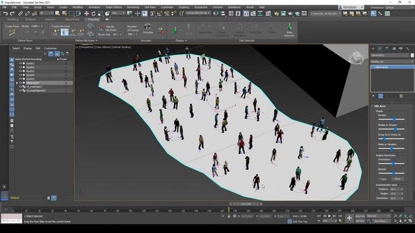Click the time slider frame indicator
This screenshot has height=233, width=415.
[x=246, y=205]
